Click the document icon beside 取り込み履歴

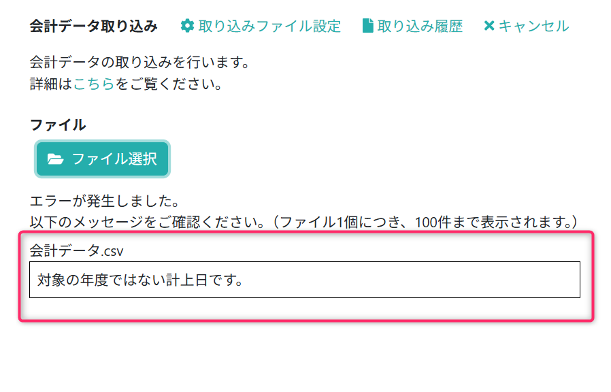pos(368,27)
